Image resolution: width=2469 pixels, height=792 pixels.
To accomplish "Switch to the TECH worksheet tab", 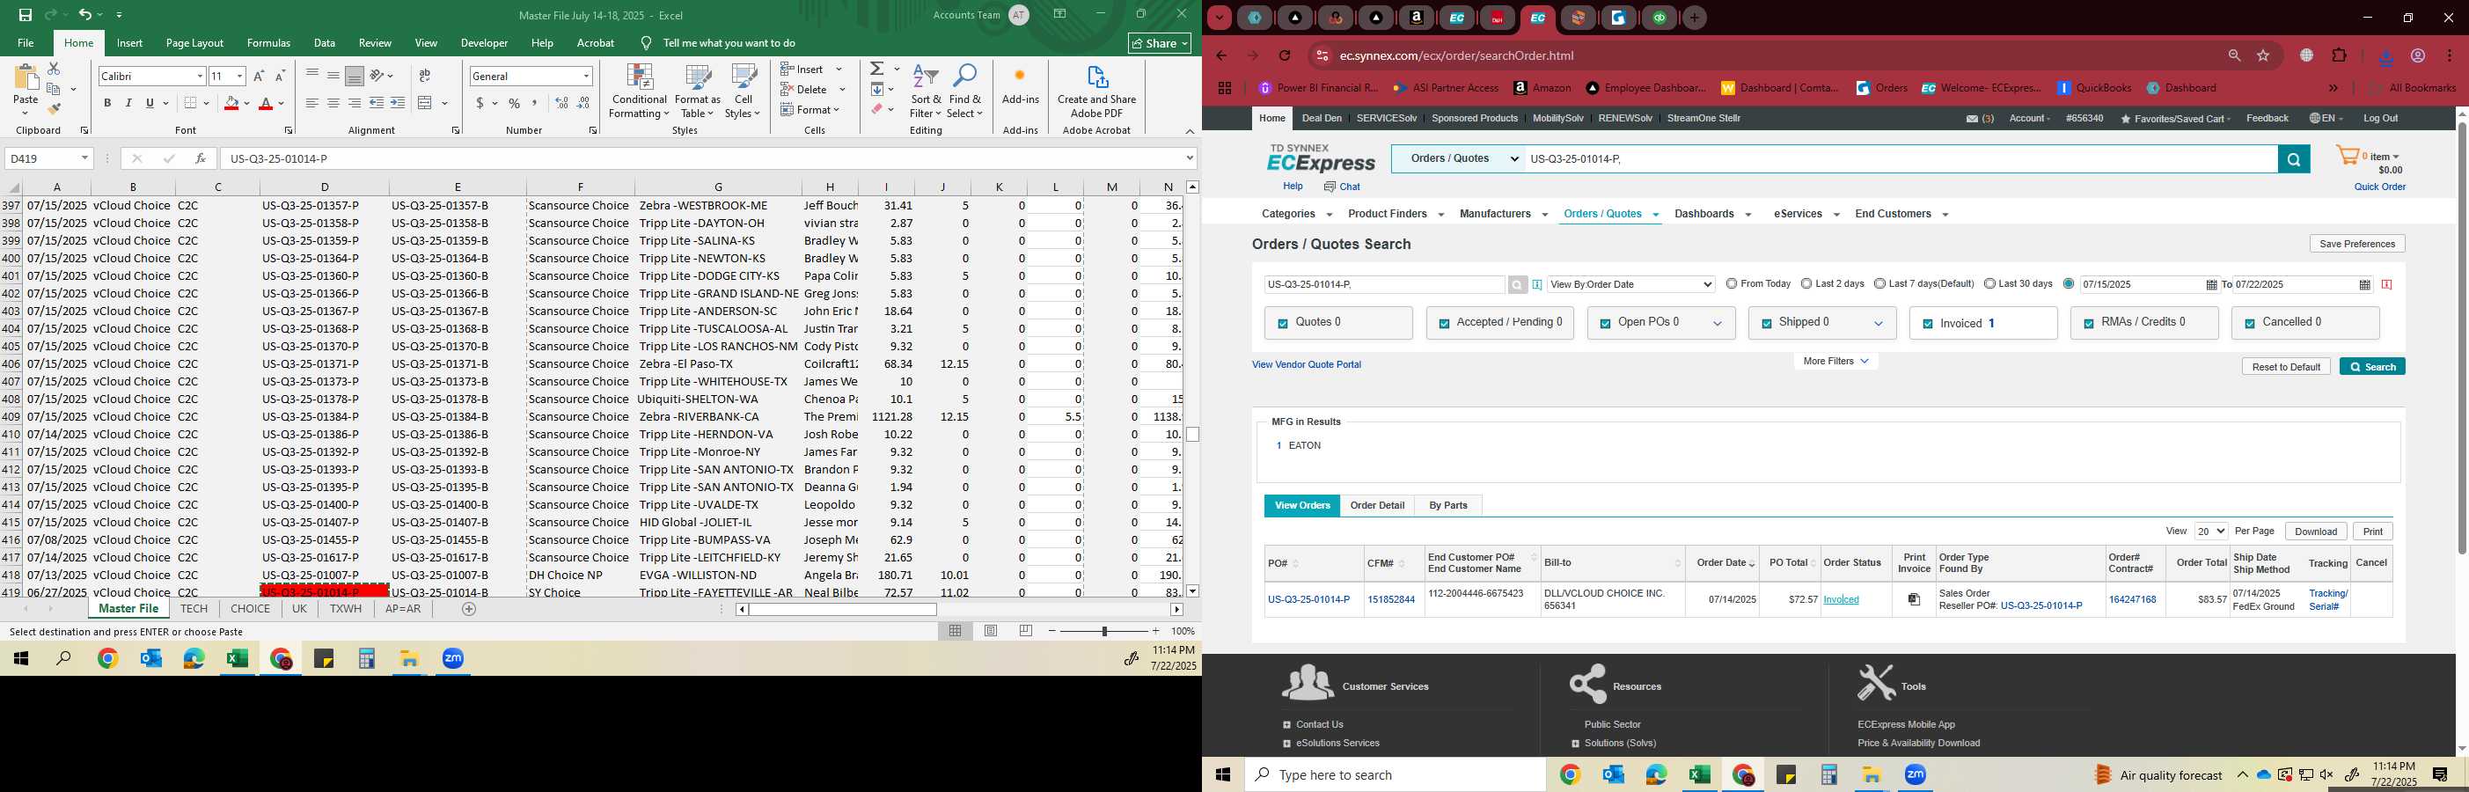I will [194, 609].
